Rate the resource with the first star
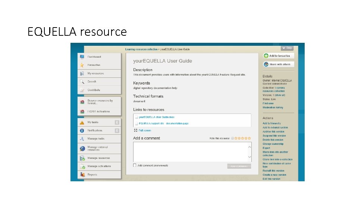This screenshot has height=201, width=358. pos(236,138)
